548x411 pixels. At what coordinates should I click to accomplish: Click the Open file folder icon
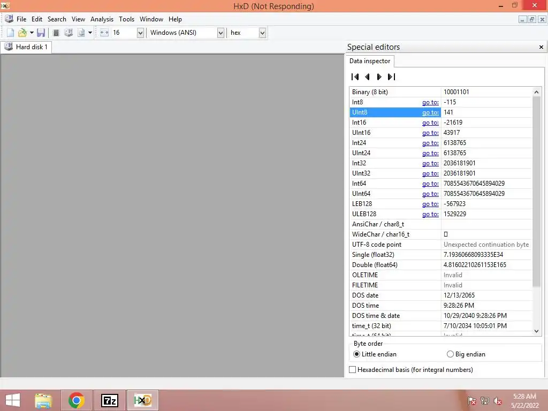point(22,33)
